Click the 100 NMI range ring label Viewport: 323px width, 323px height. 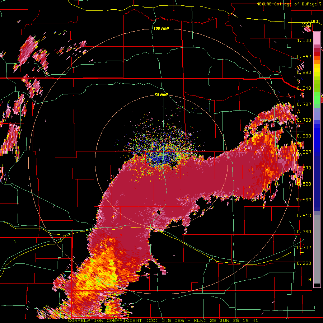161,28
